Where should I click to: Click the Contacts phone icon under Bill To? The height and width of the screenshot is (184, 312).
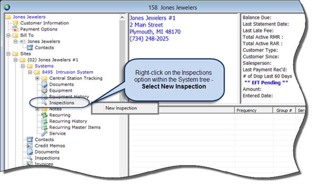click(x=30, y=48)
